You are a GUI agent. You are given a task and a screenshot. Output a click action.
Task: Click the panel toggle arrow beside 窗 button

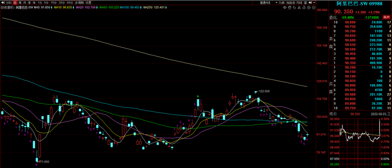click(x=310, y=3)
